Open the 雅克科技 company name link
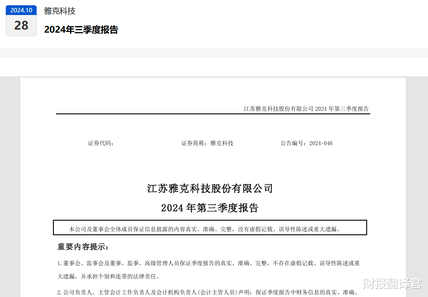The height and width of the screenshot is (297, 428). (60, 11)
